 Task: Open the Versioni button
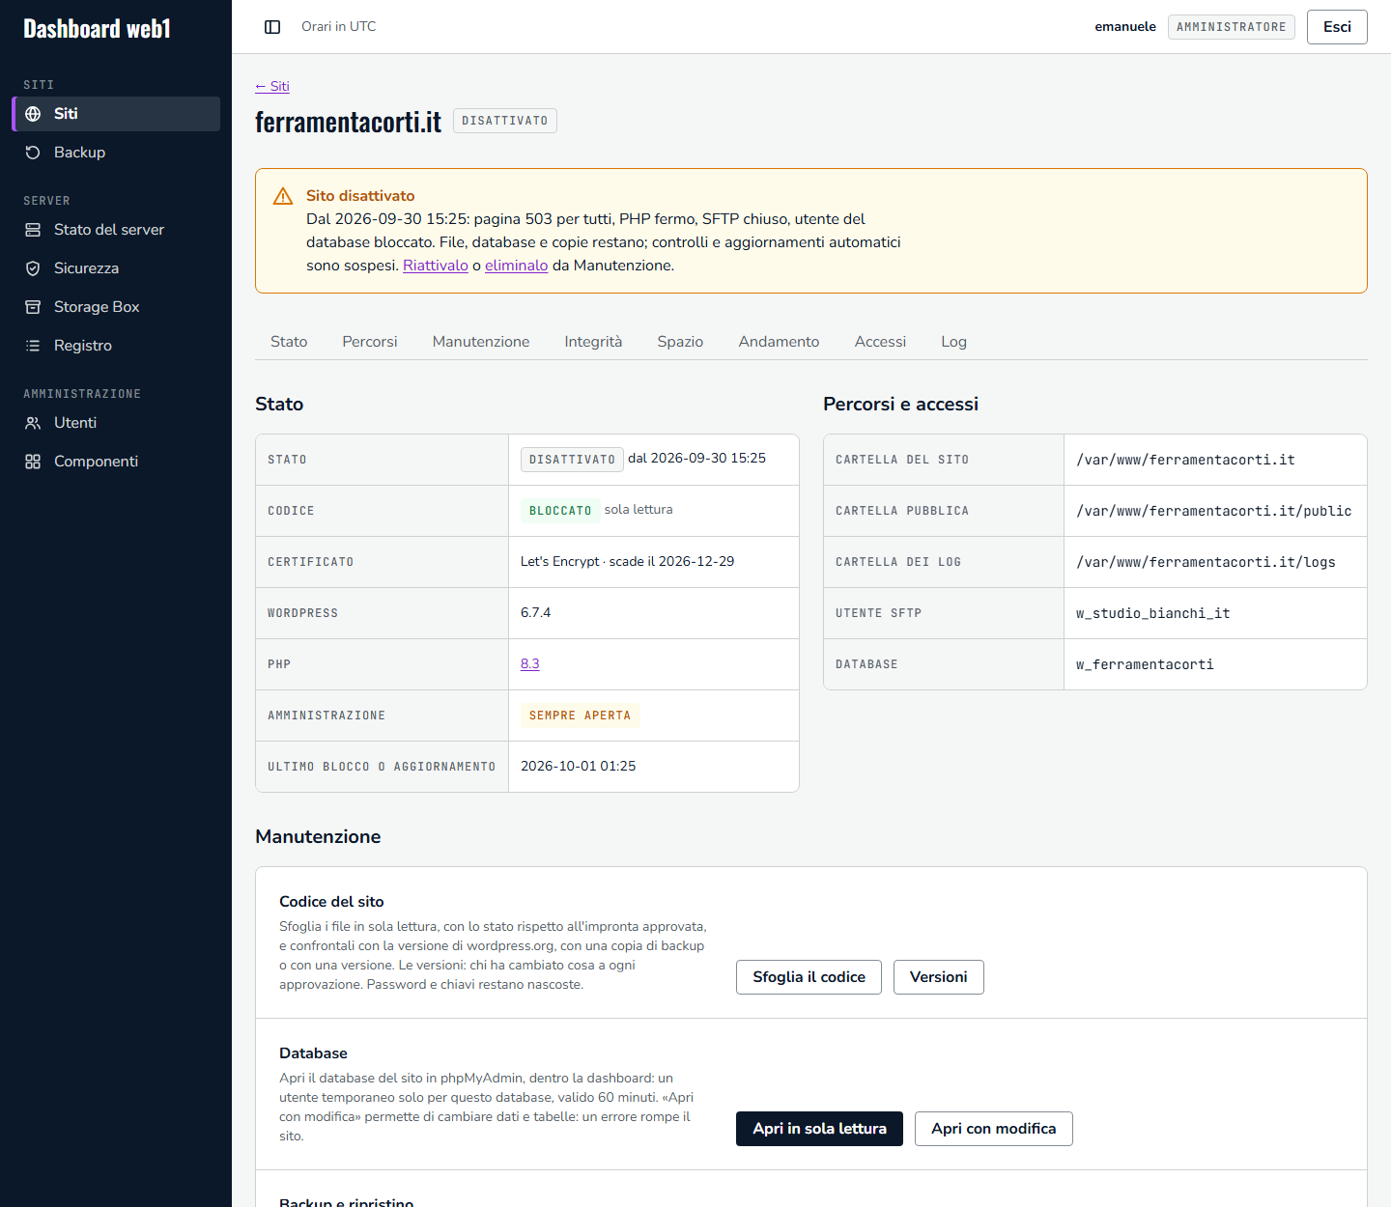point(938,977)
